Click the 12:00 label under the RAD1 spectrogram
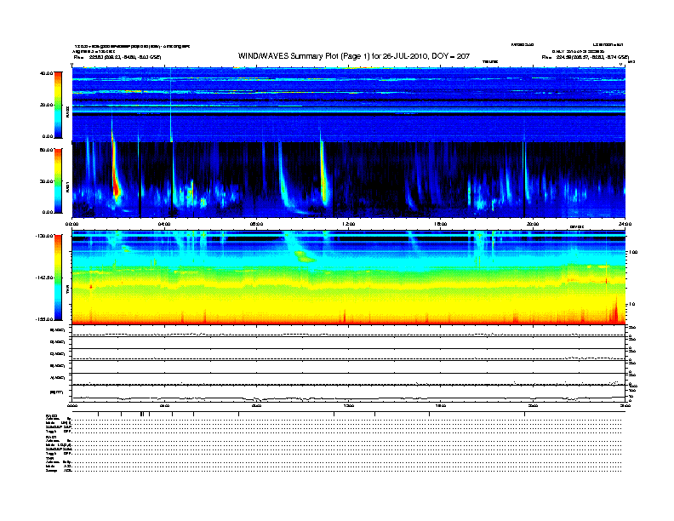 pyautogui.click(x=349, y=224)
